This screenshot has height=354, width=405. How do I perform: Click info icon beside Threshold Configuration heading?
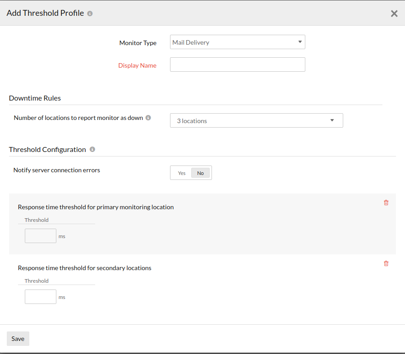(92, 149)
